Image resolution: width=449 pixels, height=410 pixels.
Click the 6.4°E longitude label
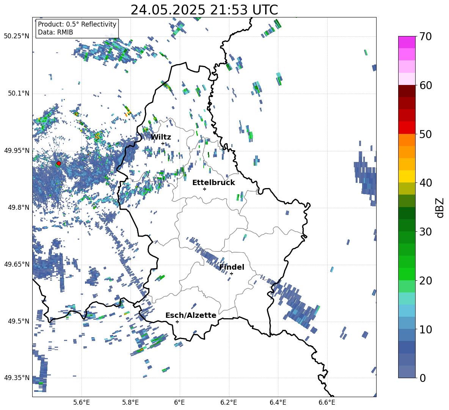pos(278,402)
